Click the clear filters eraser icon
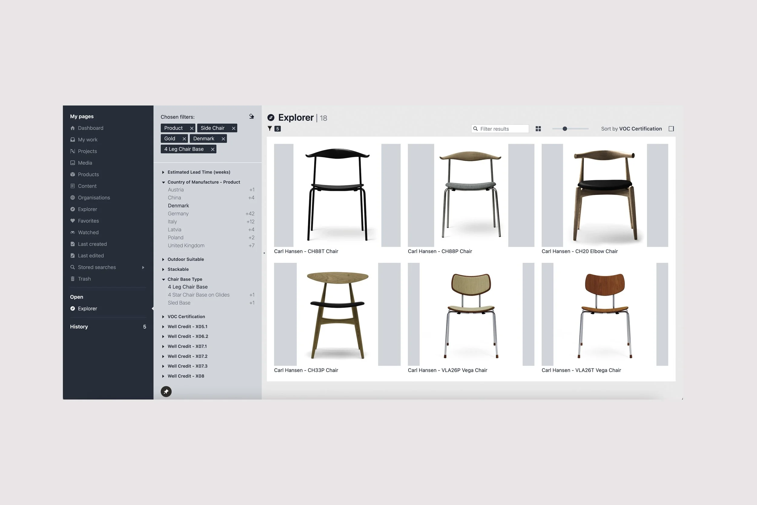 [252, 117]
